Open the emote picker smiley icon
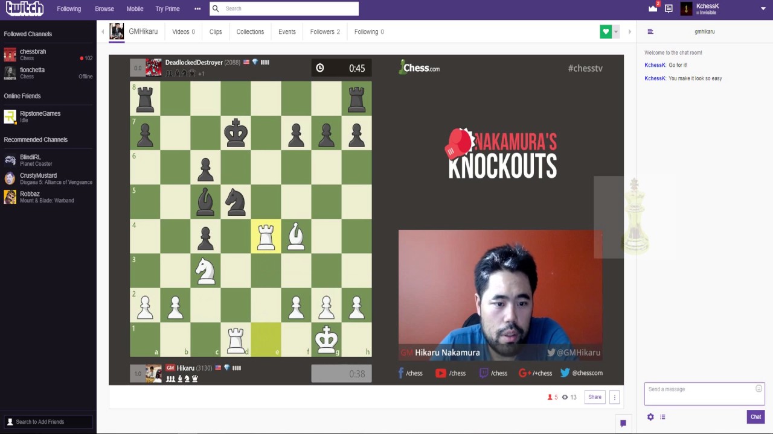Viewport: 773px width, 434px height. (x=759, y=389)
